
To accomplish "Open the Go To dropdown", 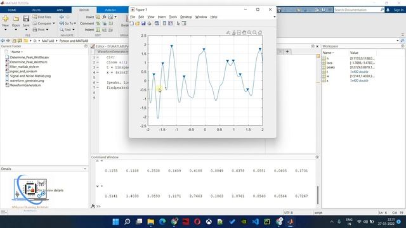I will click(x=68, y=23).
